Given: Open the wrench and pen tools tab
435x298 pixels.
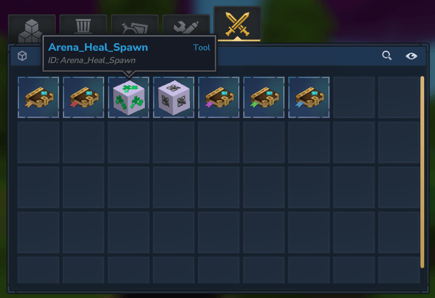Looking at the screenshot, I should [186, 25].
